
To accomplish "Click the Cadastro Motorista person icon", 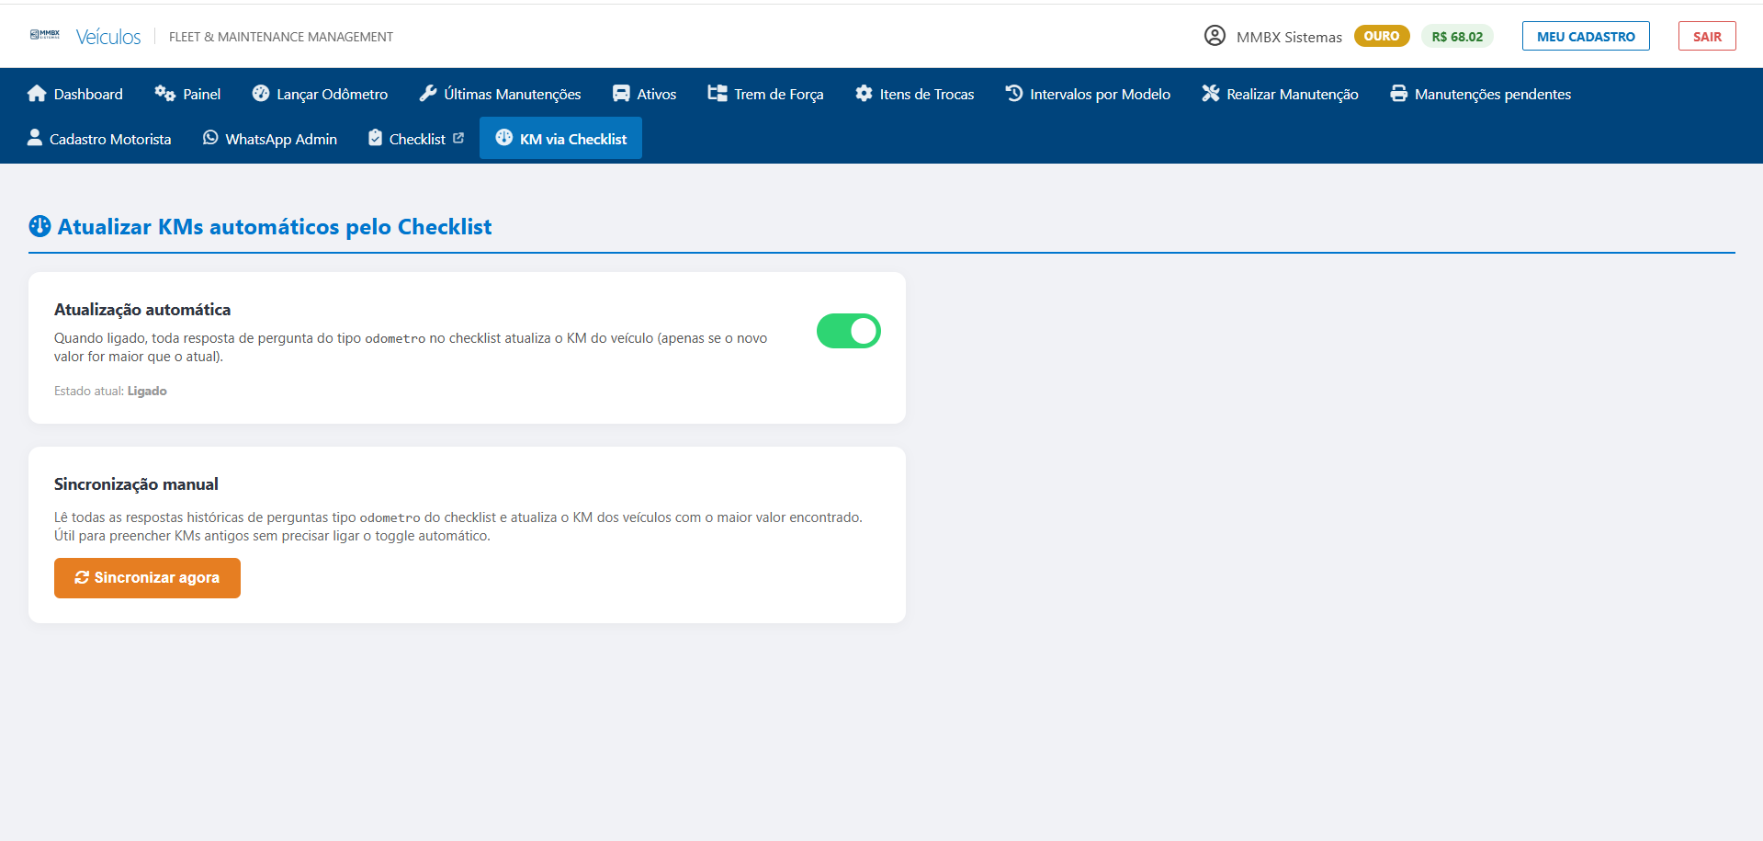I will (35, 138).
